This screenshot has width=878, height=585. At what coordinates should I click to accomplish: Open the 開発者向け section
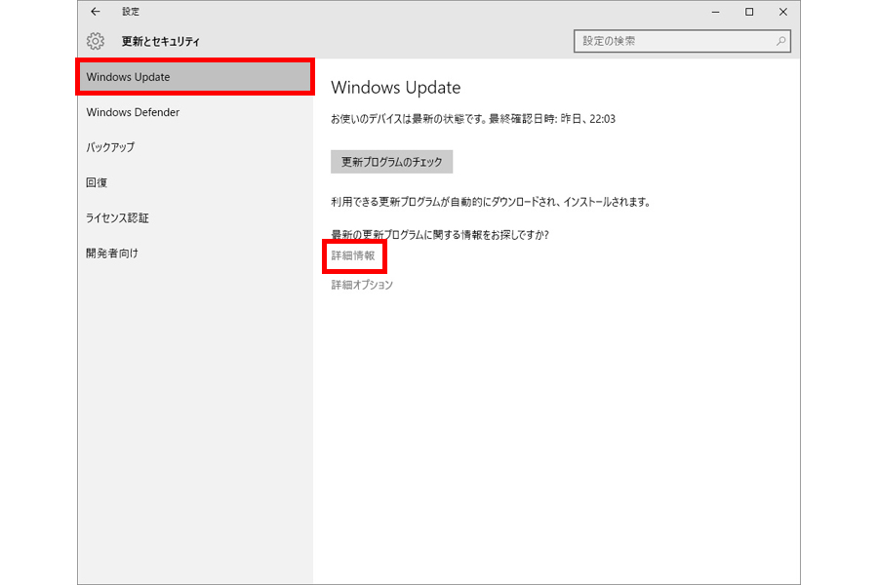click(x=112, y=253)
